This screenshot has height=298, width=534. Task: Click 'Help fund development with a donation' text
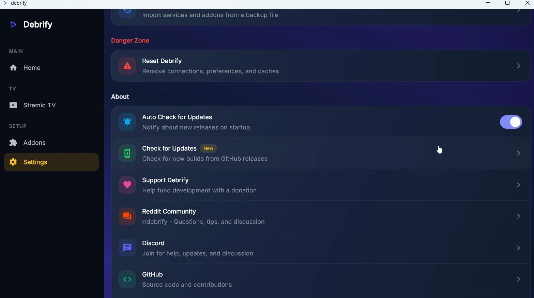pyautogui.click(x=199, y=191)
